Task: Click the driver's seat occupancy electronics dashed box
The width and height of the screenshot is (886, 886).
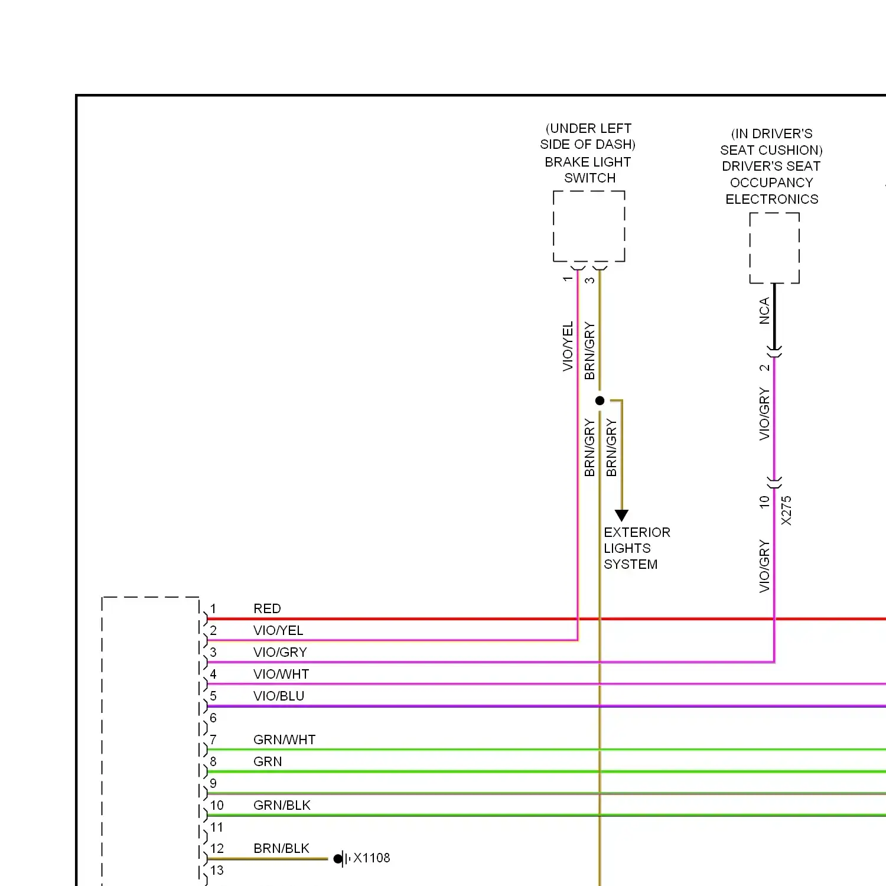Action: tap(774, 248)
